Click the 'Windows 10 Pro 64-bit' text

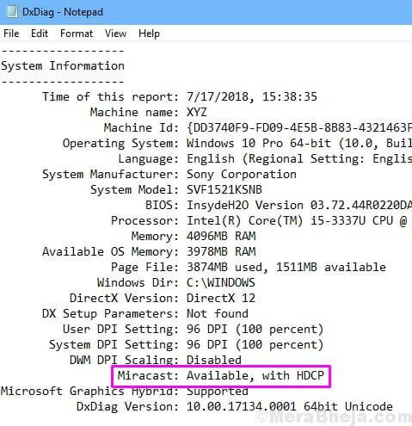point(259,143)
